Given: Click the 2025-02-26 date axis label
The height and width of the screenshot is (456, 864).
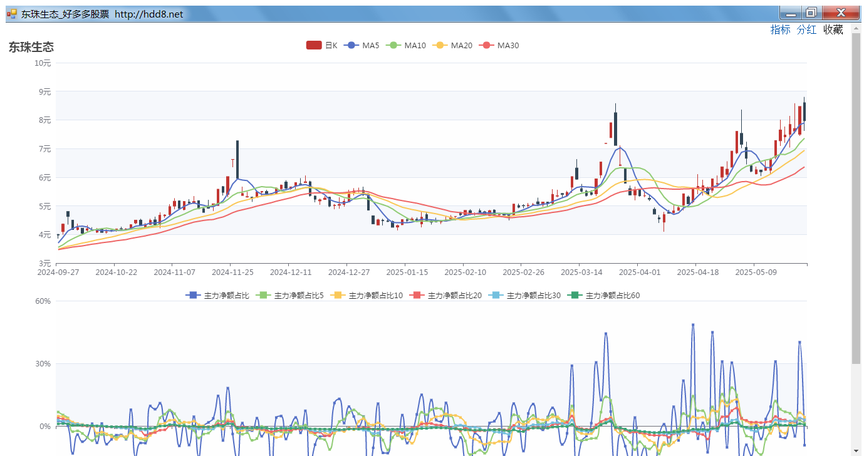Looking at the screenshot, I should 523,272.
